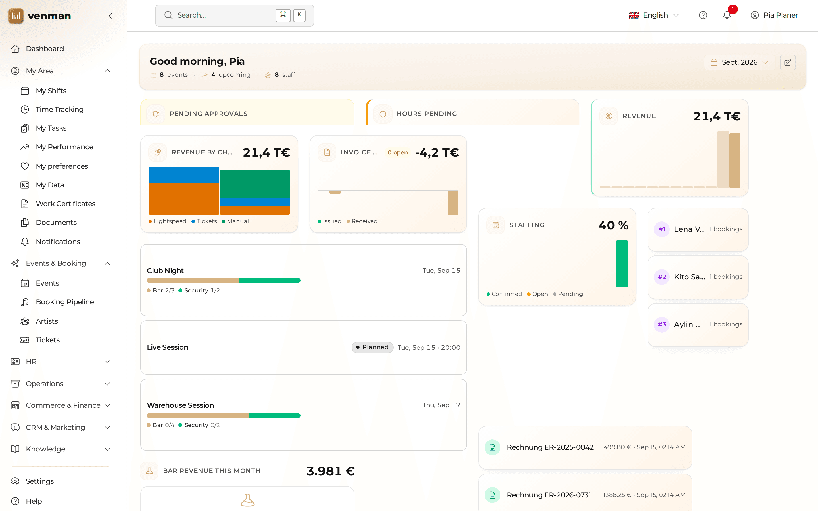Click the Time Tracking clock icon
Viewport: 818px width, 511px height.
click(25, 109)
